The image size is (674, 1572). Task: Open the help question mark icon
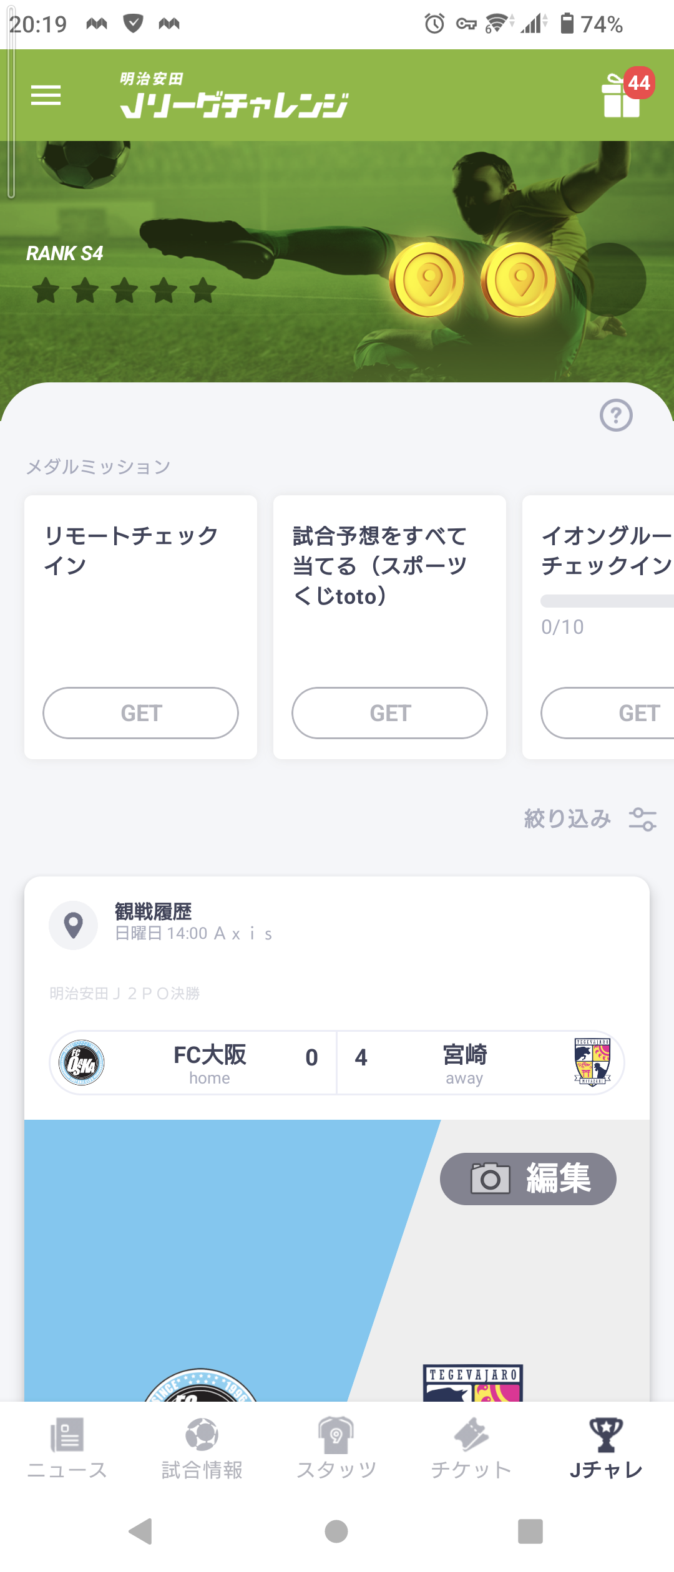(x=616, y=415)
